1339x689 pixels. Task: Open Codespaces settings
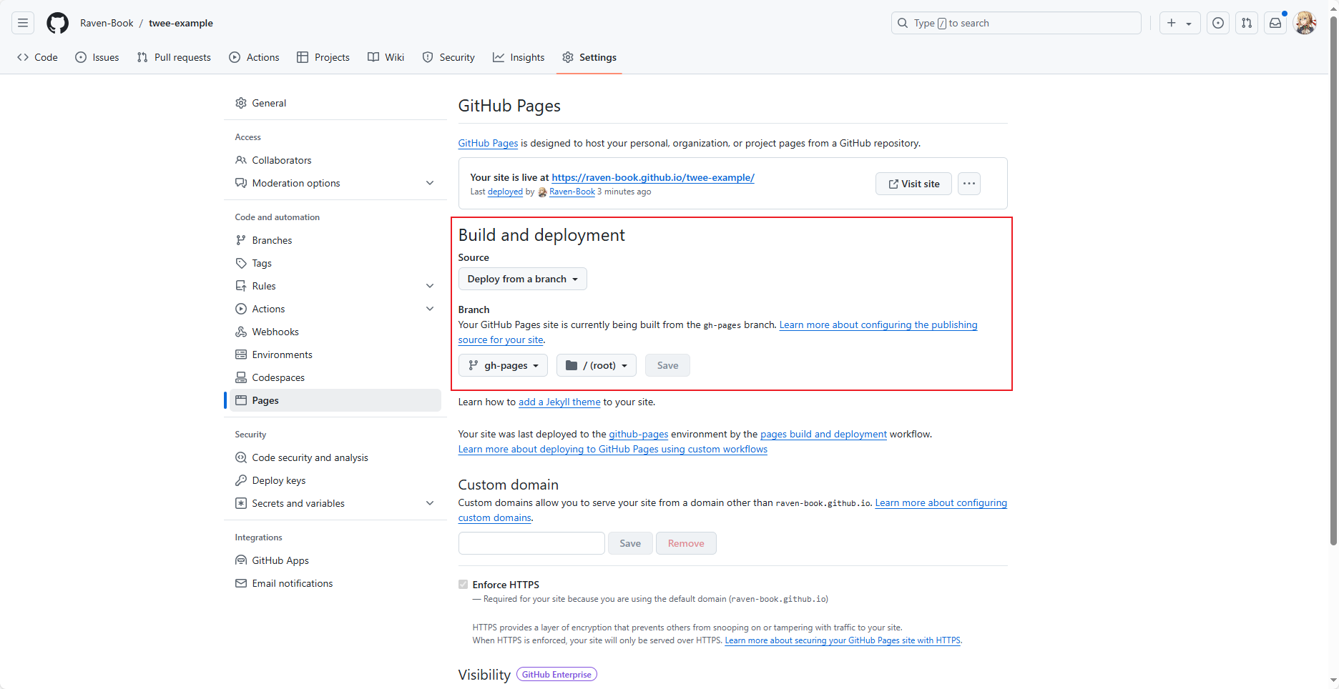335,377
